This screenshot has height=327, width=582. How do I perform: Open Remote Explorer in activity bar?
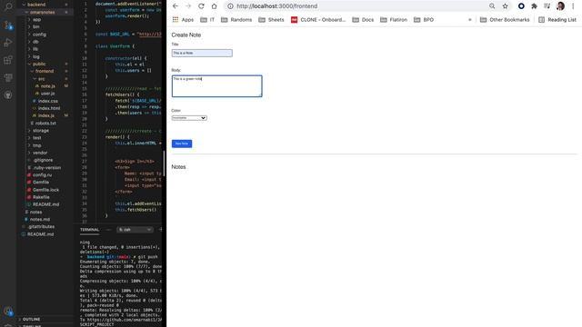tap(8, 77)
